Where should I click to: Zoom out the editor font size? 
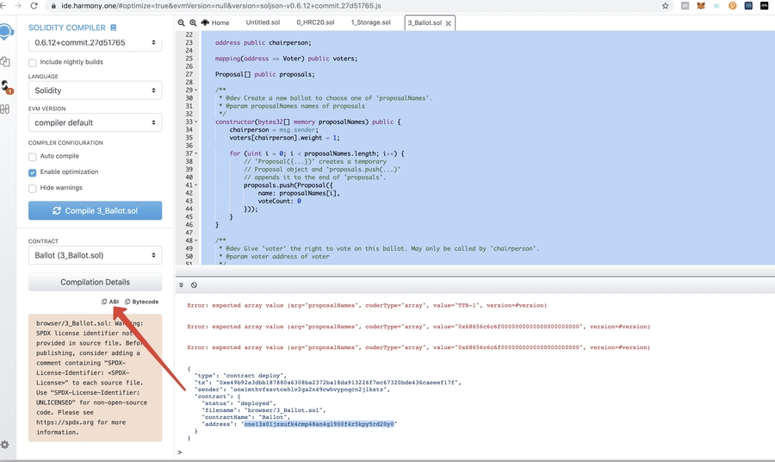182,22
